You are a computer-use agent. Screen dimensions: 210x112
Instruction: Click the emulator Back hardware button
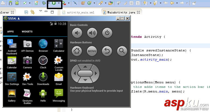point(107,51)
